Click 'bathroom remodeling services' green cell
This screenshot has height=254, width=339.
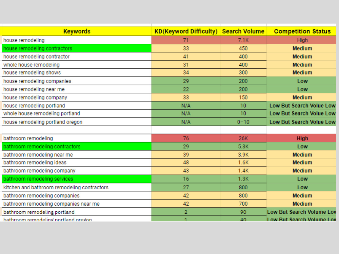[x=77, y=179]
